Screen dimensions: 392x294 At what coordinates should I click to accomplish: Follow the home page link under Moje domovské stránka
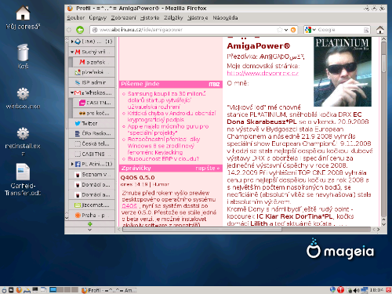pos(263,73)
